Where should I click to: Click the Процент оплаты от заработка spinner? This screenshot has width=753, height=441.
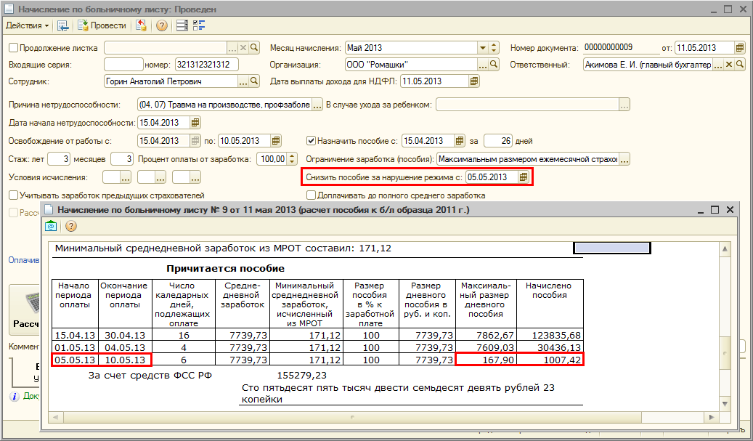click(292, 159)
